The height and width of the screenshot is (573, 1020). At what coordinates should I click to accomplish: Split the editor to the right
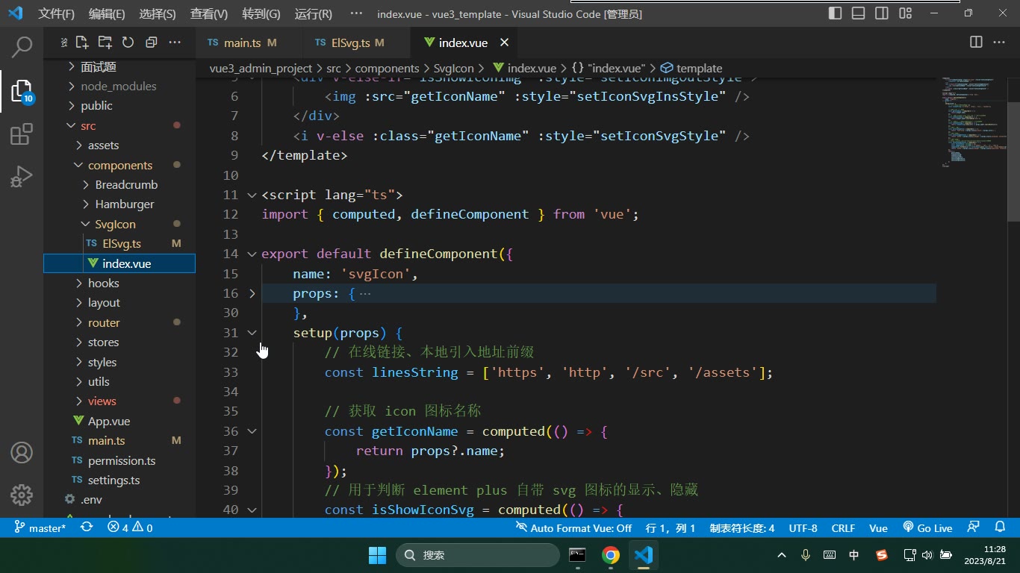[976, 42]
